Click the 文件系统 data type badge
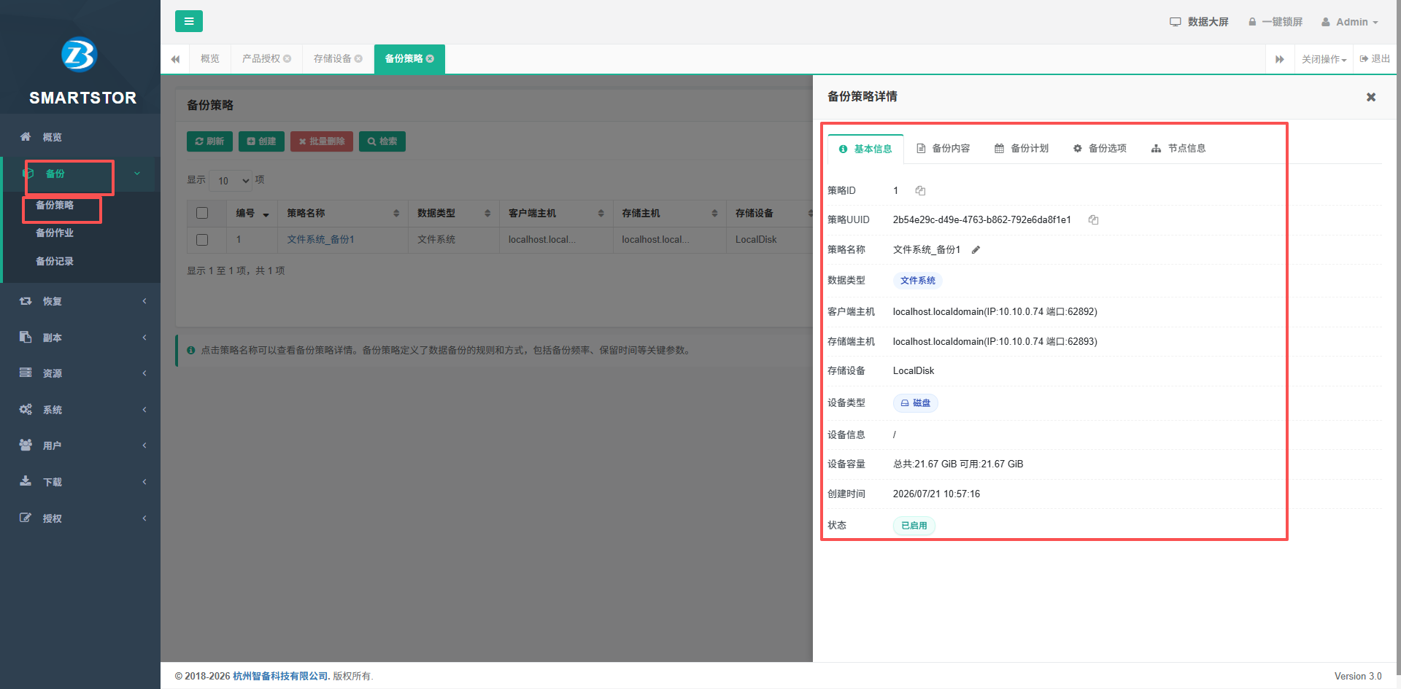 tap(917, 281)
